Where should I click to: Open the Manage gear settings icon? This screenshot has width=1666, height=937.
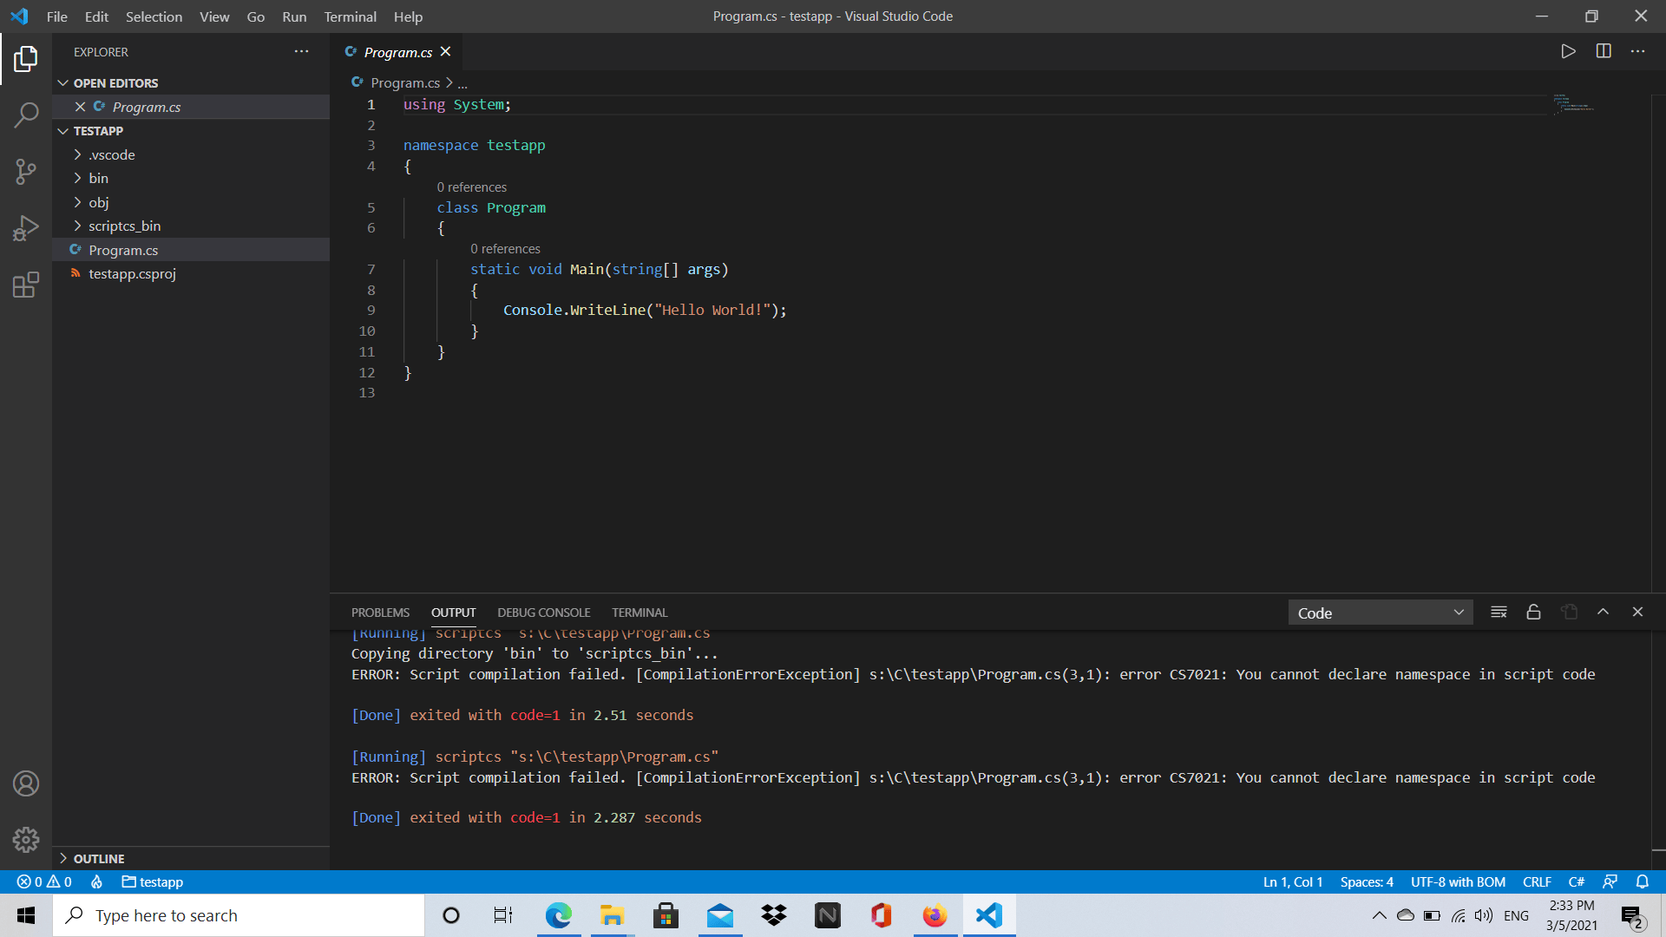[x=26, y=839]
